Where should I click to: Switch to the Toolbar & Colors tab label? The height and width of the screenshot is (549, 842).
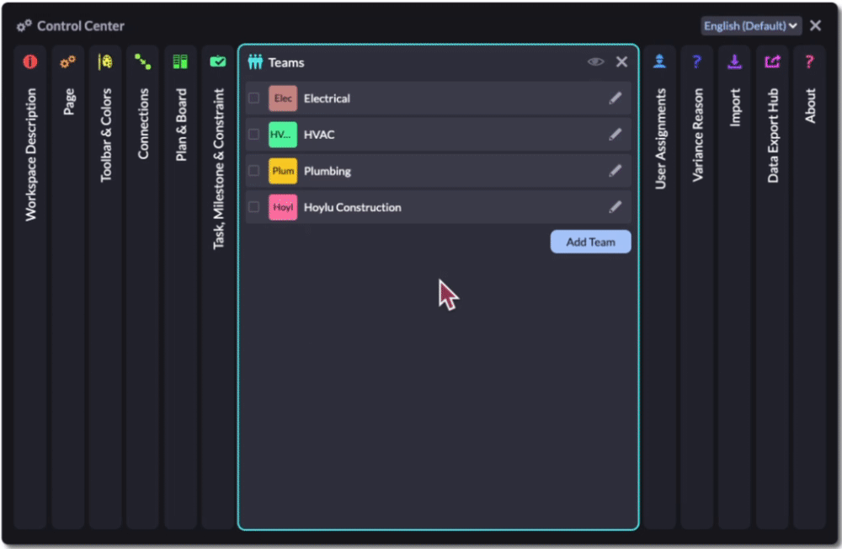[x=106, y=136]
